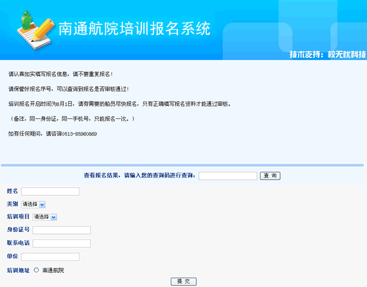367x287 pixels.
Task: Click the 身份证号 field label
Action: pos(18,230)
